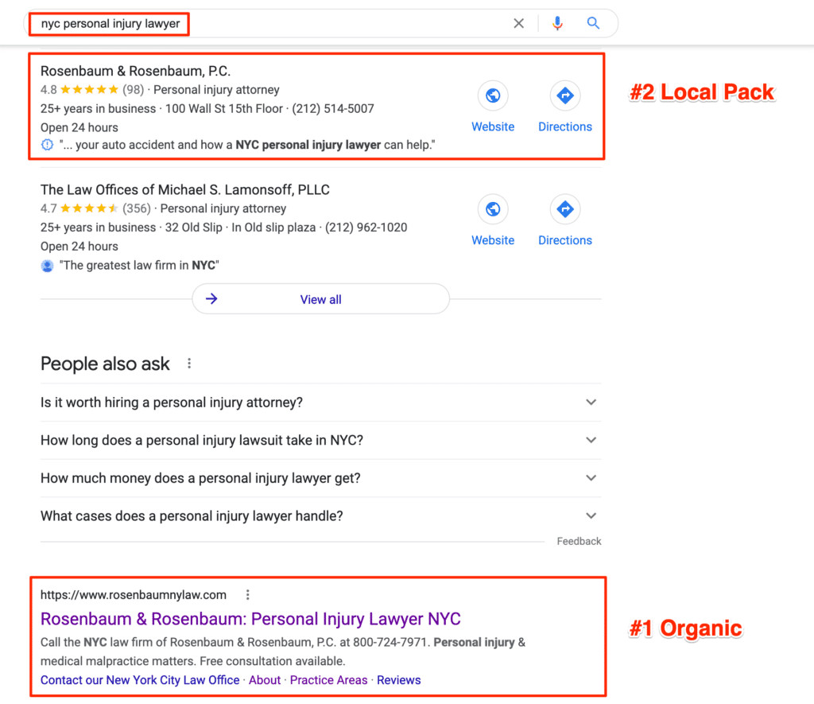Open the Reviews sitelink

point(399,681)
